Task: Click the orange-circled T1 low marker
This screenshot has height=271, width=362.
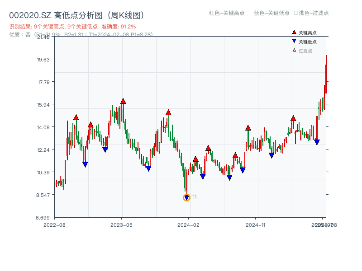Action: tap(186, 197)
